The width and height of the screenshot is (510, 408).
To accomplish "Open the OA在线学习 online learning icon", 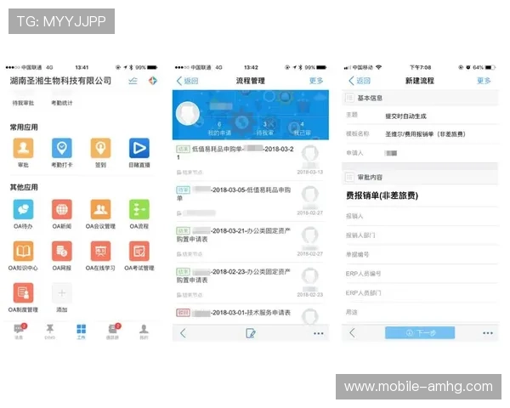I will tap(100, 251).
